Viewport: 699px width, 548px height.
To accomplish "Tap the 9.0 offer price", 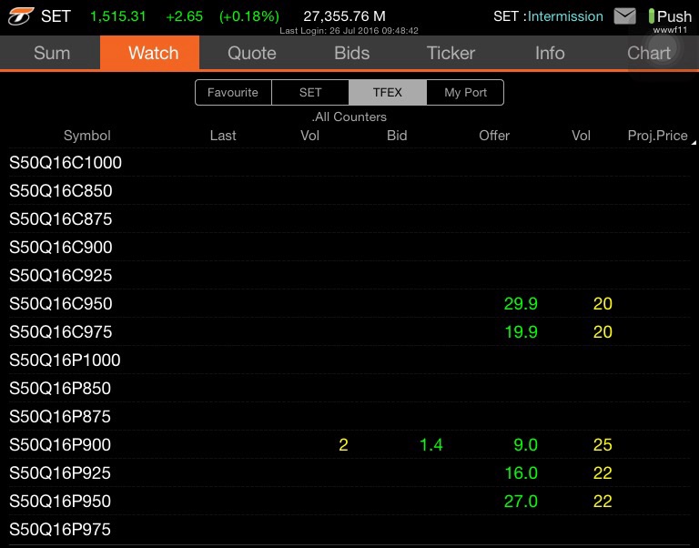I will click(525, 444).
